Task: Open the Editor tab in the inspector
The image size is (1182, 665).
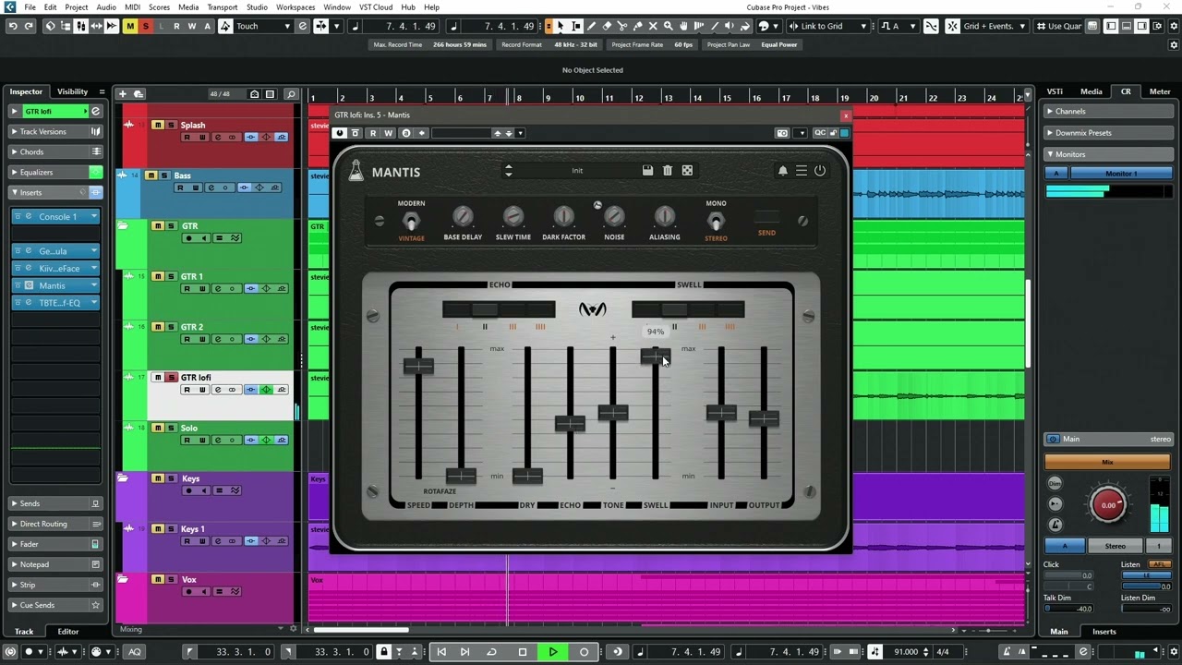Action: [68, 632]
